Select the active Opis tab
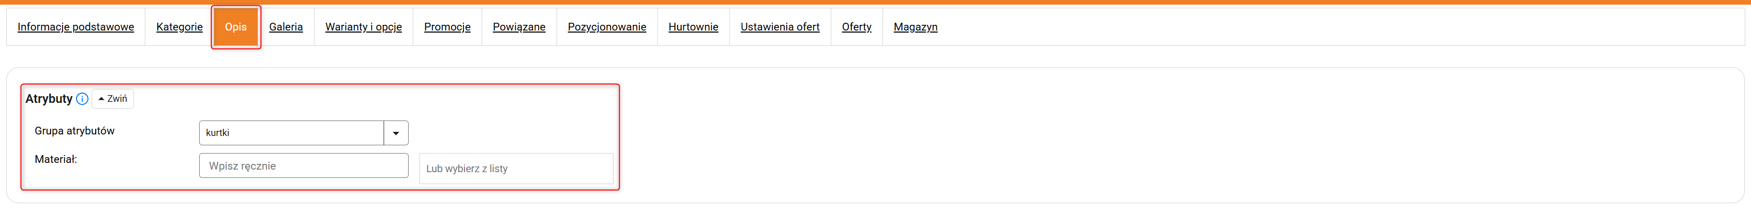The image size is (1751, 212). point(236,27)
